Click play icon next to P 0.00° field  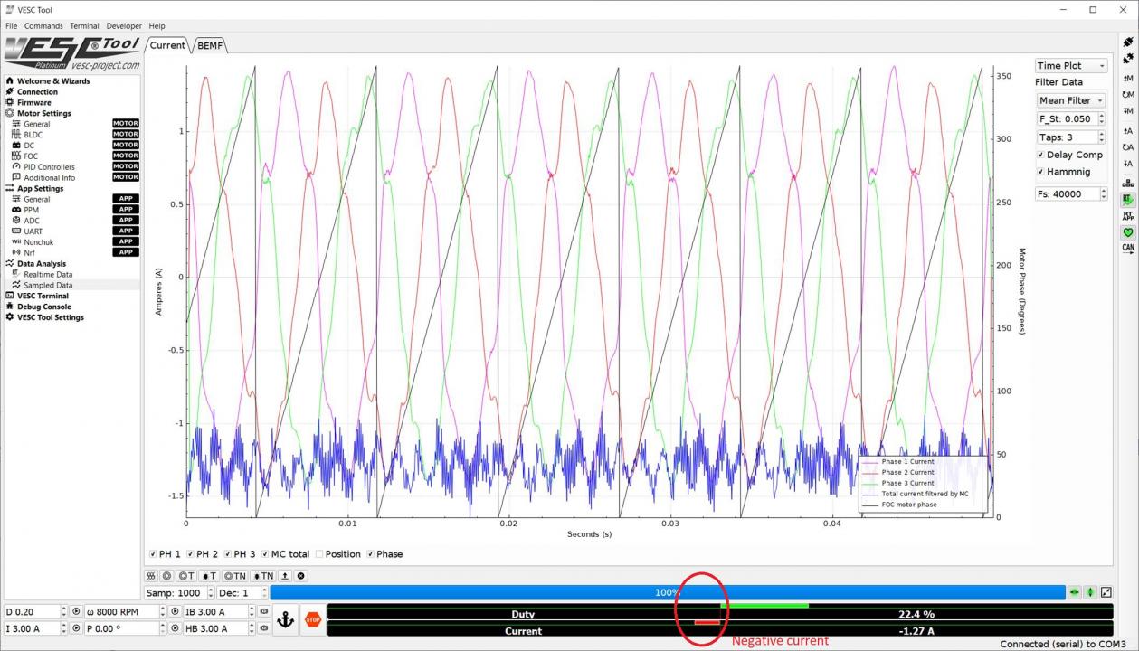point(175,628)
